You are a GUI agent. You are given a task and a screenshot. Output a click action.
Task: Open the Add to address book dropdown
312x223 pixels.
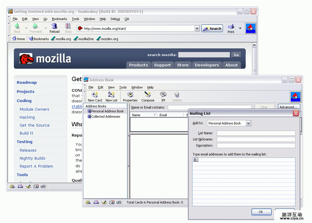[248, 123]
